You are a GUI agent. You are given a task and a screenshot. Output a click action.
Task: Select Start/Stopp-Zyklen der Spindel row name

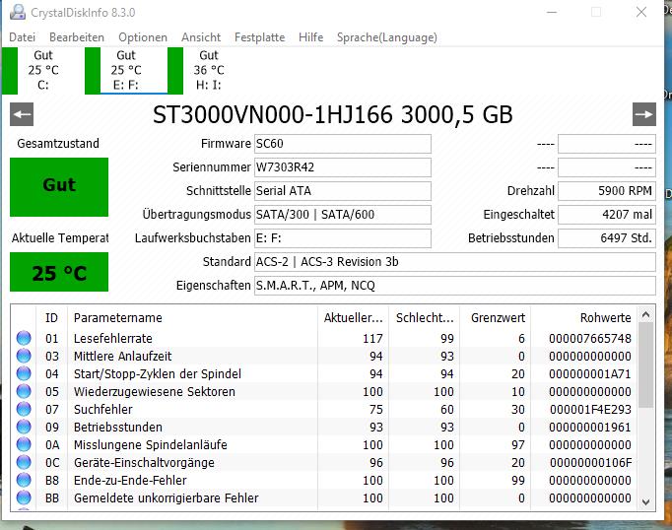click(158, 373)
